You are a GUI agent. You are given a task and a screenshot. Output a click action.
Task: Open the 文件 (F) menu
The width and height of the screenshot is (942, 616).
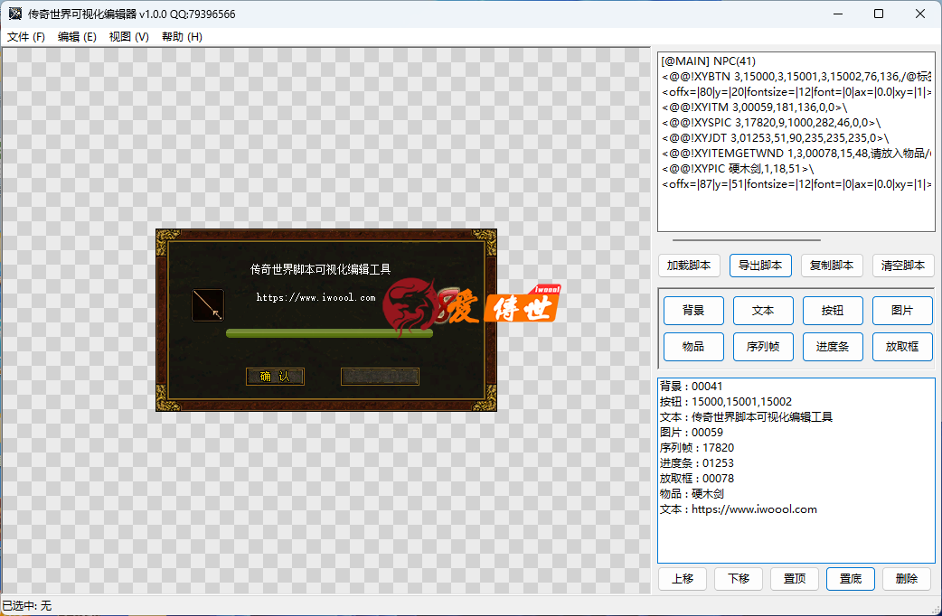pos(26,37)
